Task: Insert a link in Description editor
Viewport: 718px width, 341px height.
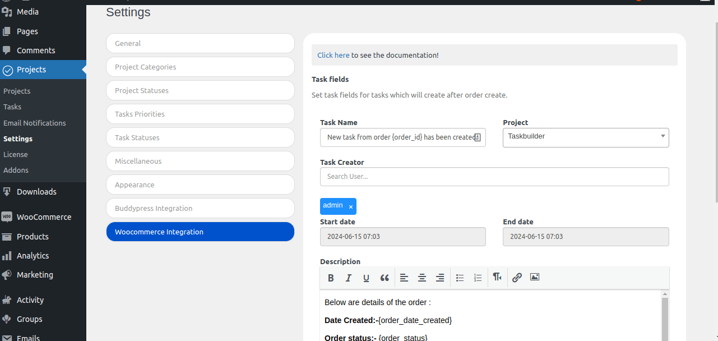Action: point(517,277)
